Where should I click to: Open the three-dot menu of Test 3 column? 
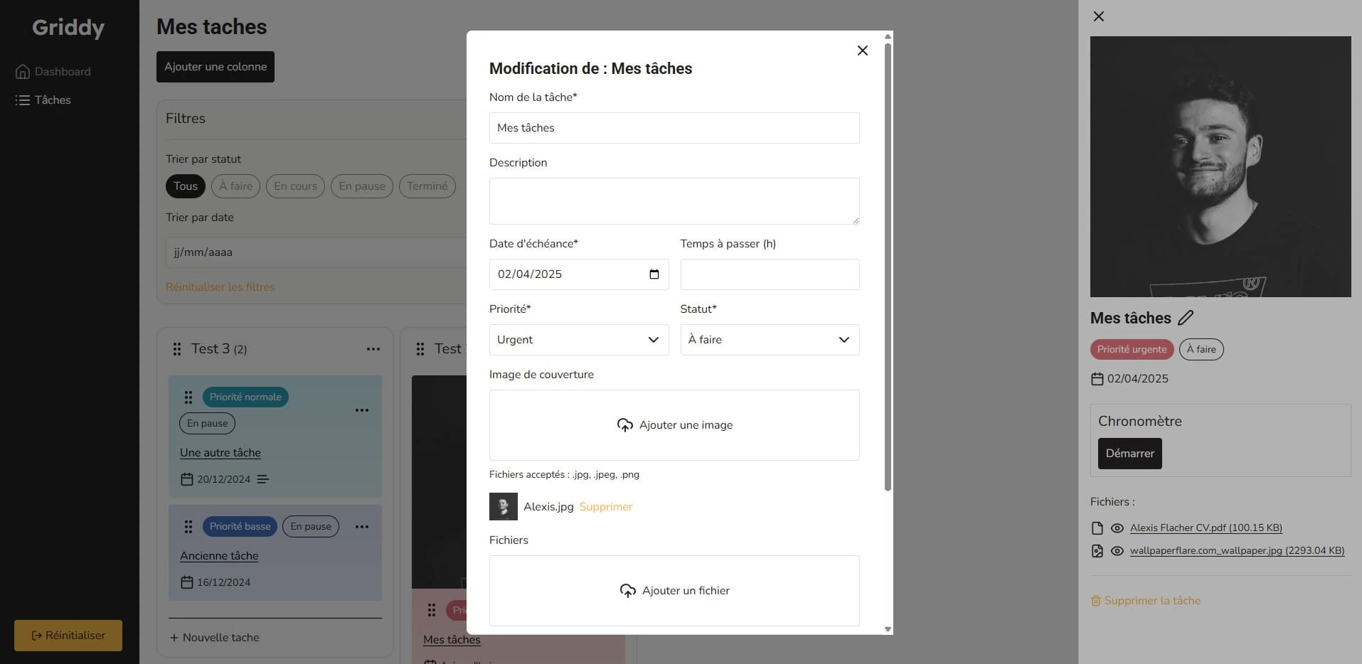[x=373, y=349]
